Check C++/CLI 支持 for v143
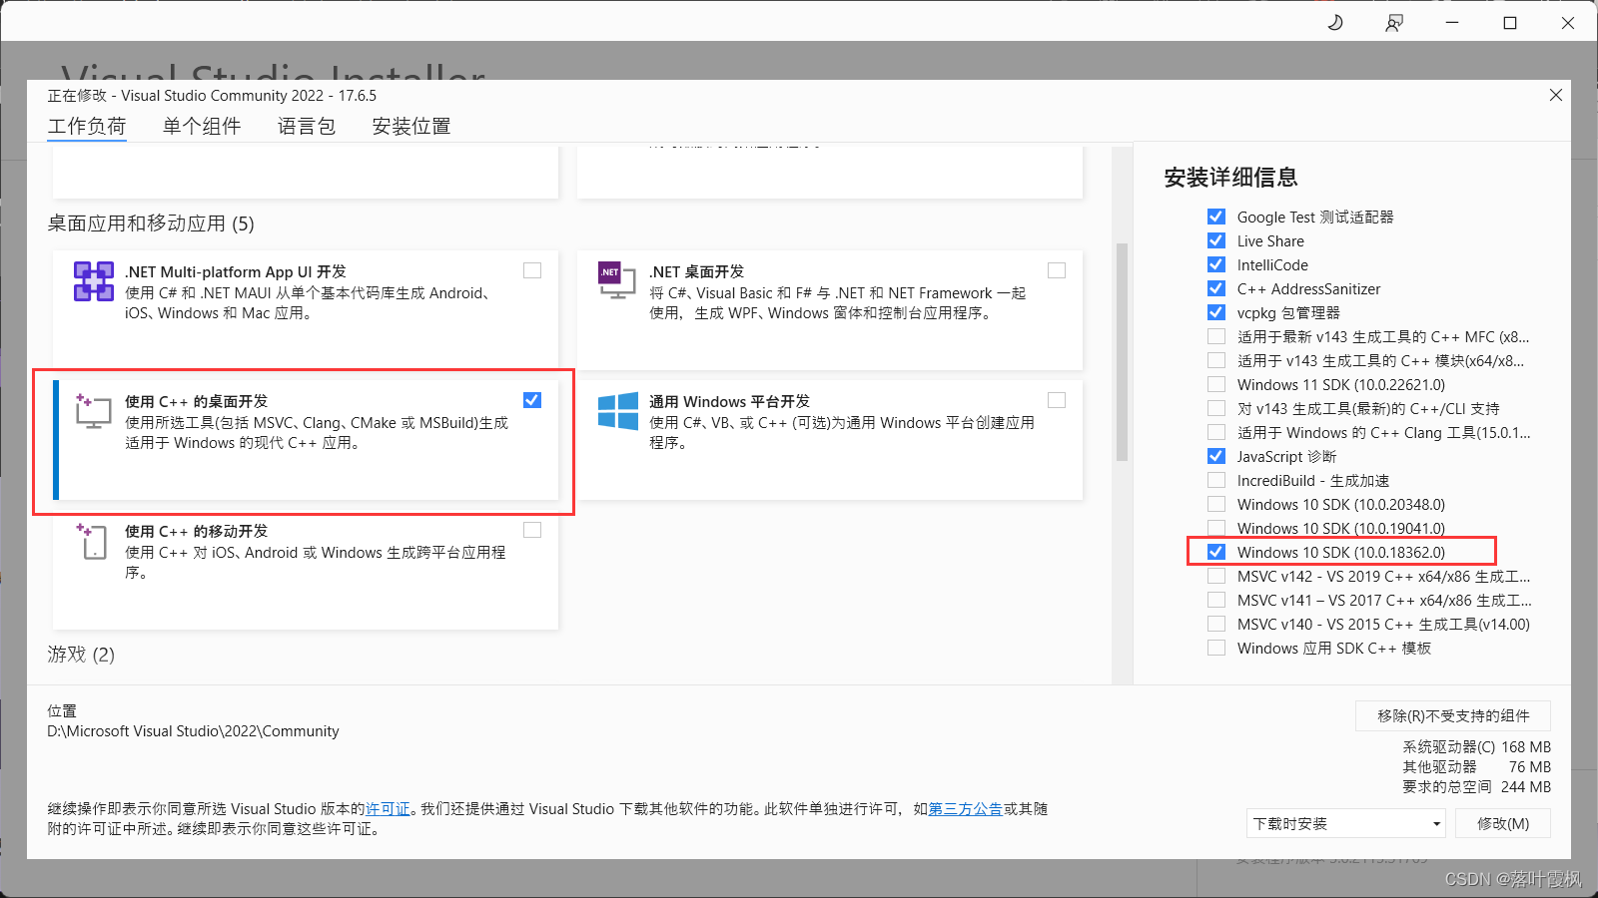This screenshot has height=898, width=1598. click(1216, 408)
